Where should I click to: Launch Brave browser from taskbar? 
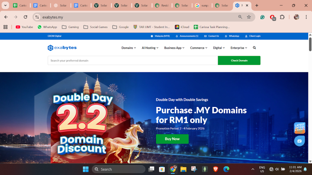[x=215, y=169]
